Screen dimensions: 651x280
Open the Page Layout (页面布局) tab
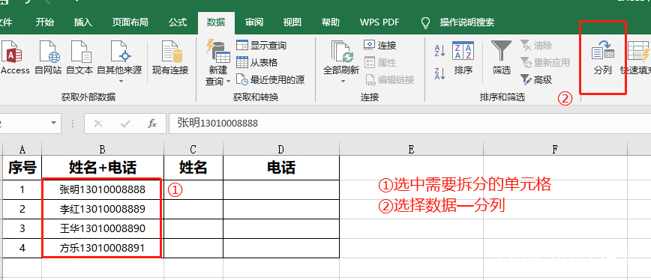point(130,22)
